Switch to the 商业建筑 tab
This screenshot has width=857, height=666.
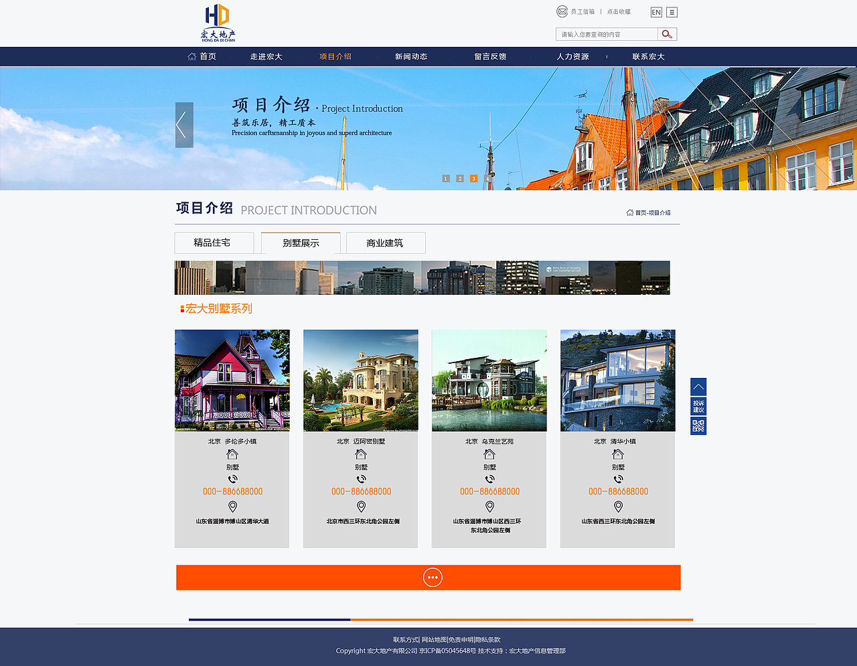click(386, 243)
